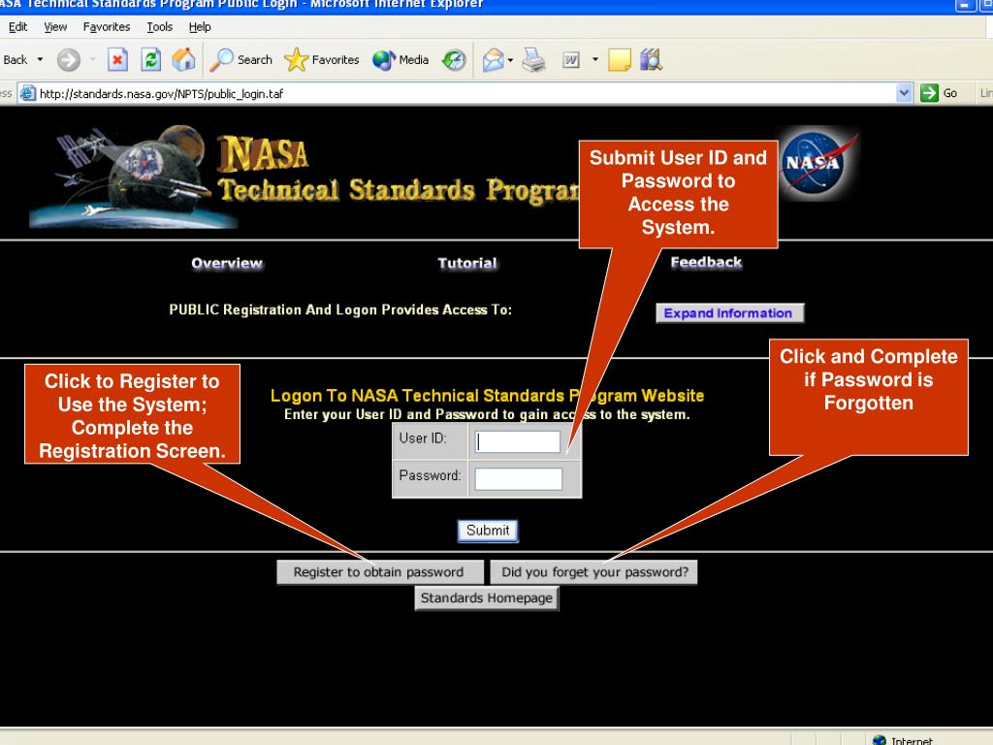993x745 pixels.
Task: Open the Tools menu
Action: point(160,26)
